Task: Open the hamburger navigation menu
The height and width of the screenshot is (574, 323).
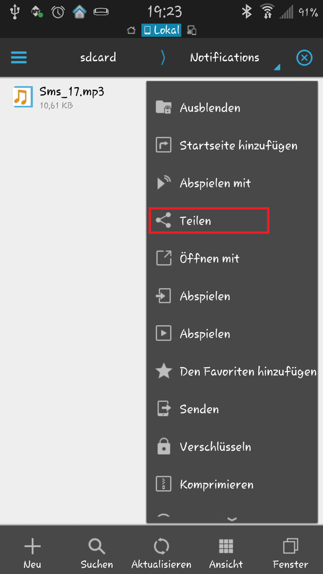Action: click(19, 57)
